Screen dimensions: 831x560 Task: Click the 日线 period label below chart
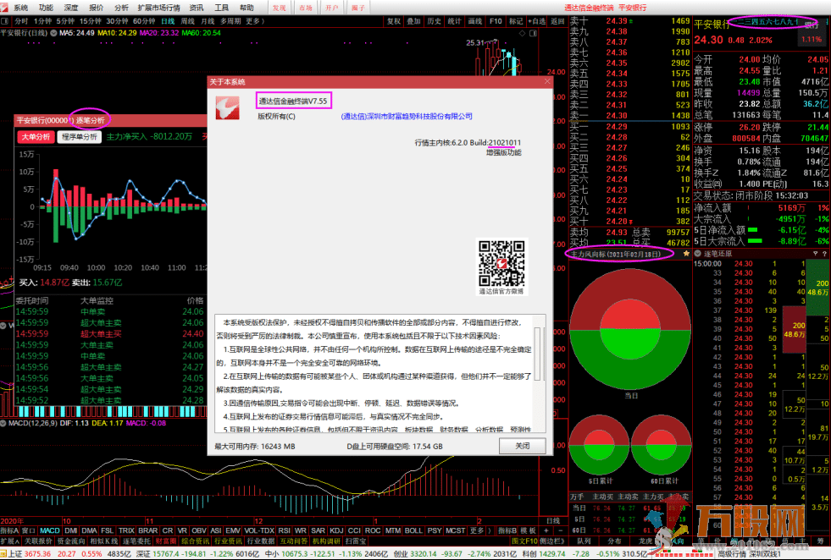click(553, 521)
